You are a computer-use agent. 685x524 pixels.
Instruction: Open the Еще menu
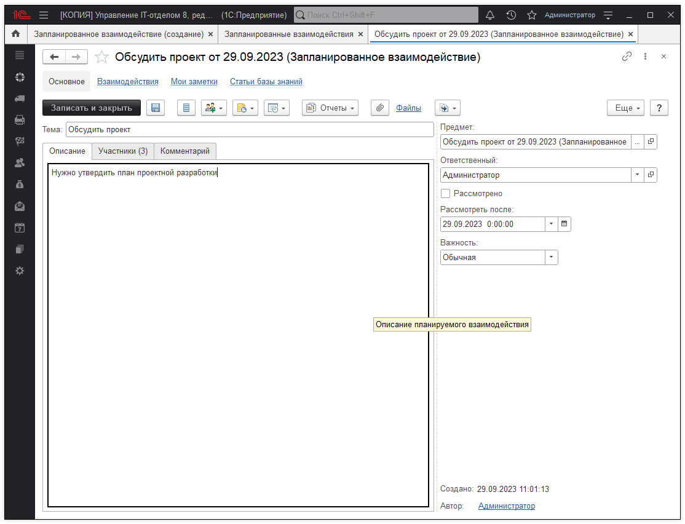pyautogui.click(x=625, y=108)
